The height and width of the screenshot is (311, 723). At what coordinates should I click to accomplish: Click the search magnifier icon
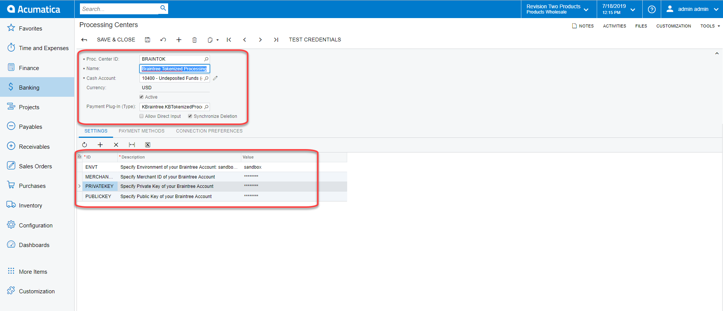click(163, 8)
